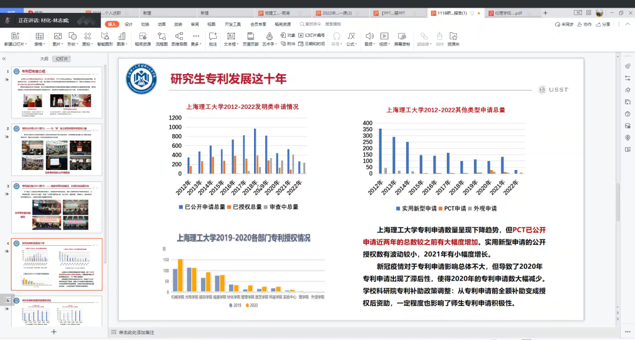Select slide 1 thumbnail 专利匠制室介绍
The height and width of the screenshot is (340, 635).
point(56,93)
